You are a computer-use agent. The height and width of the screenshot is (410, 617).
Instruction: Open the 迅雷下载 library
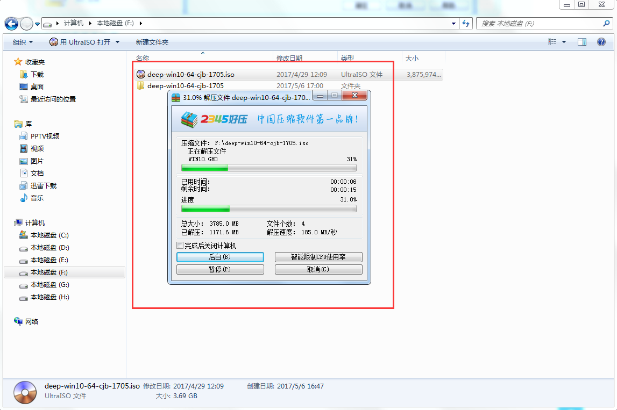pyautogui.click(x=38, y=185)
